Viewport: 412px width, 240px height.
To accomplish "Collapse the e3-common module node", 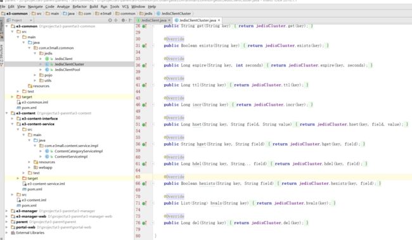I will click(x=6, y=26).
